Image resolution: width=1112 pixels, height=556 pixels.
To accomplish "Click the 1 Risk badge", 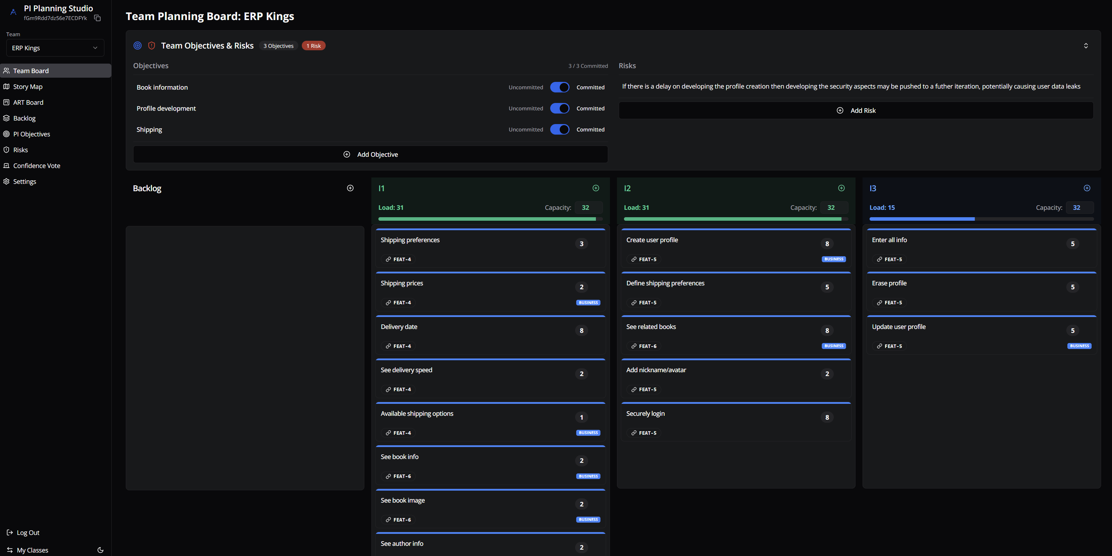I will tap(313, 46).
